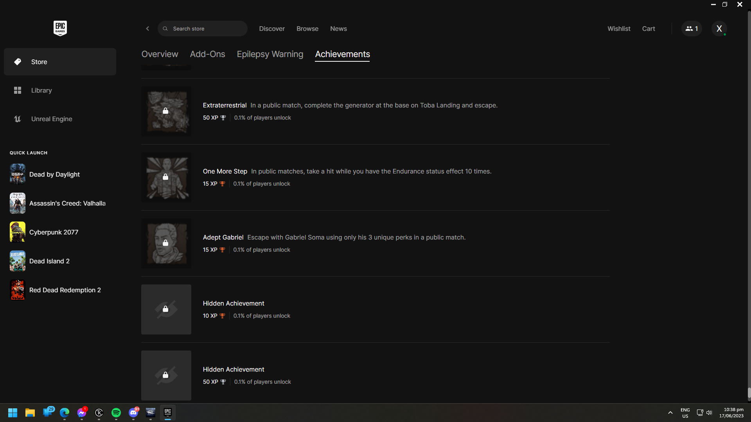The width and height of the screenshot is (751, 422).
Task: Open the X profile avatar menu
Action: [719, 29]
